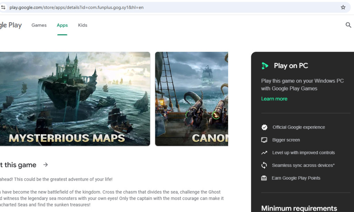Open the CANON battle screenshot
This screenshot has height=212, width=354.
(192, 98)
